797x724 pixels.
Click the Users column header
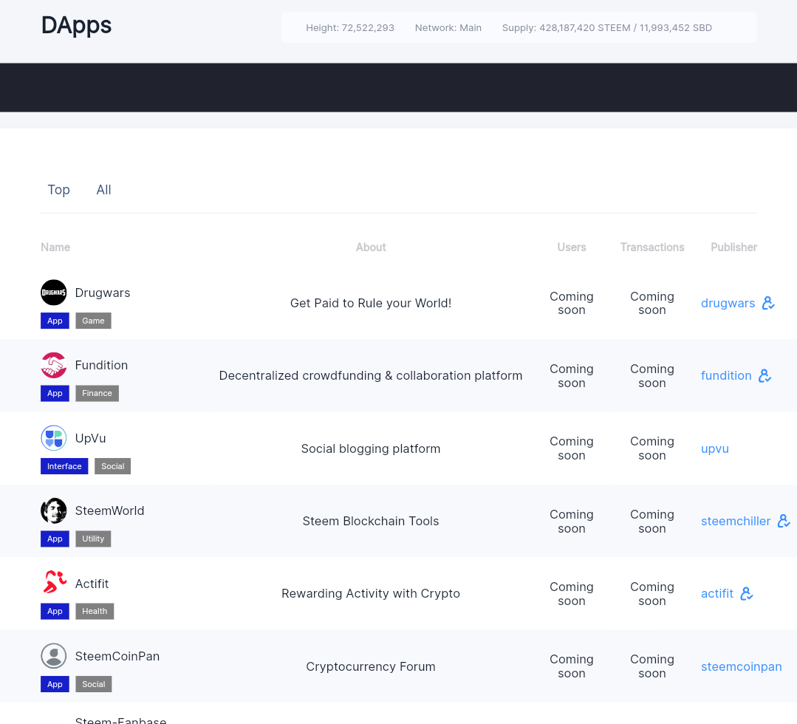(571, 247)
